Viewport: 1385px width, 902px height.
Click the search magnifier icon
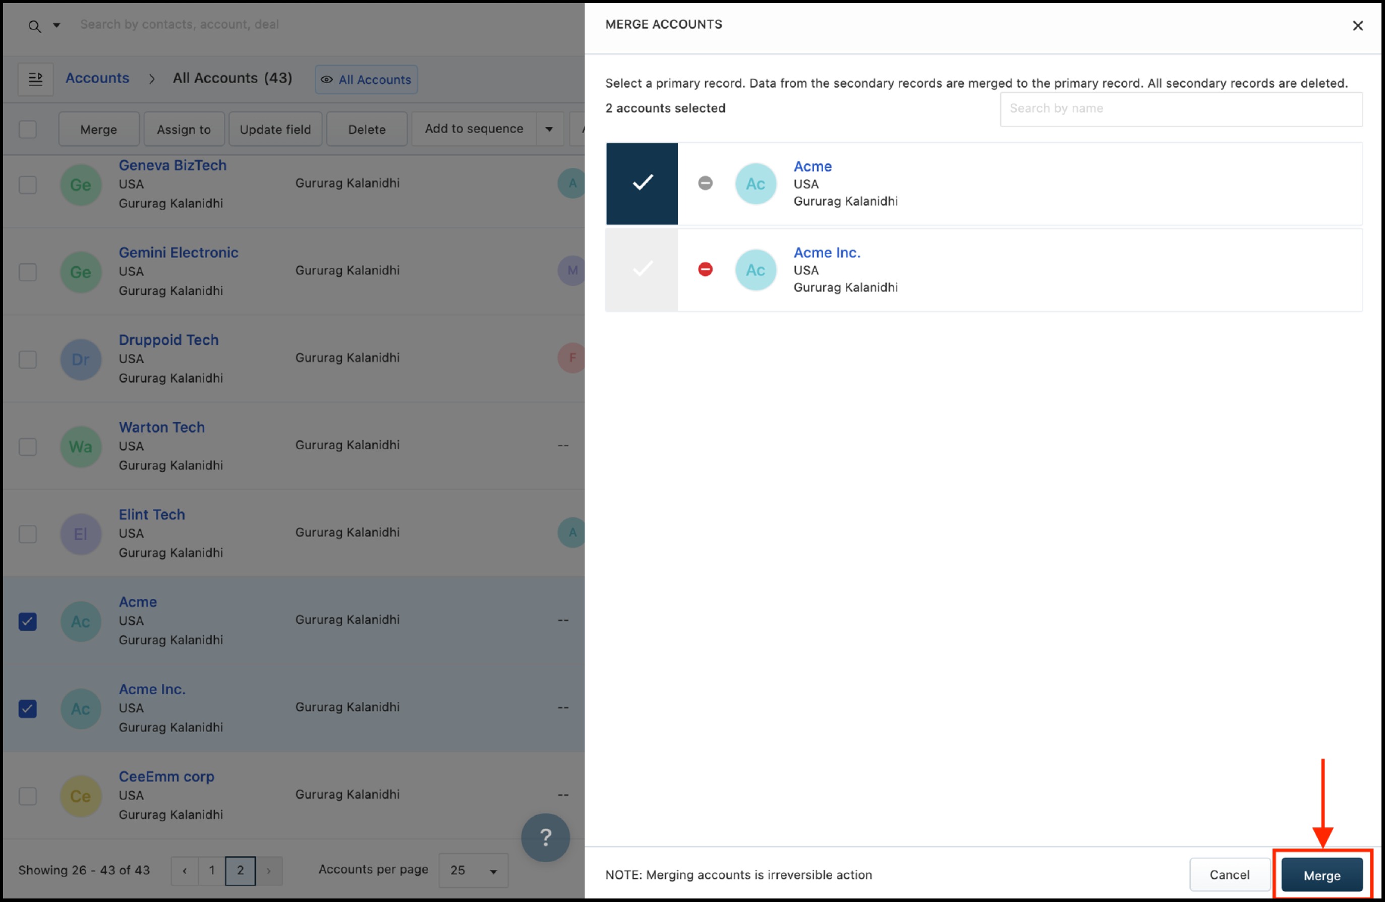click(x=35, y=26)
